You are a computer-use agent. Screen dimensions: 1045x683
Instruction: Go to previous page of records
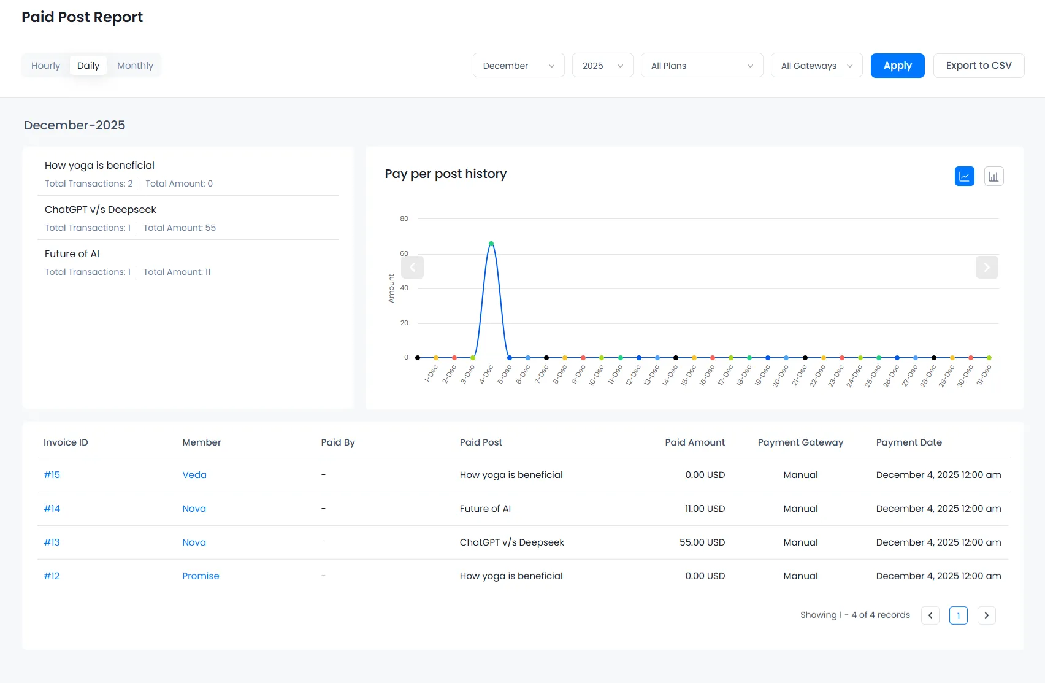pos(930,615)
